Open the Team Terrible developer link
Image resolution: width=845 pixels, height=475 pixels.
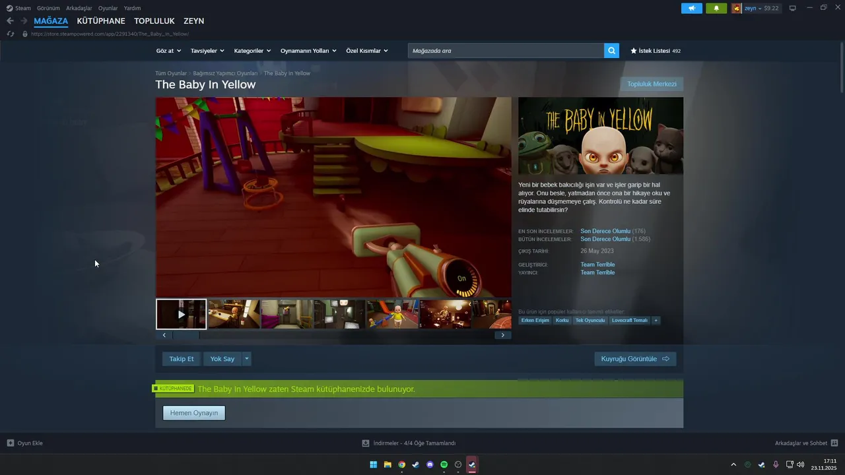click(x=597, y=265)
